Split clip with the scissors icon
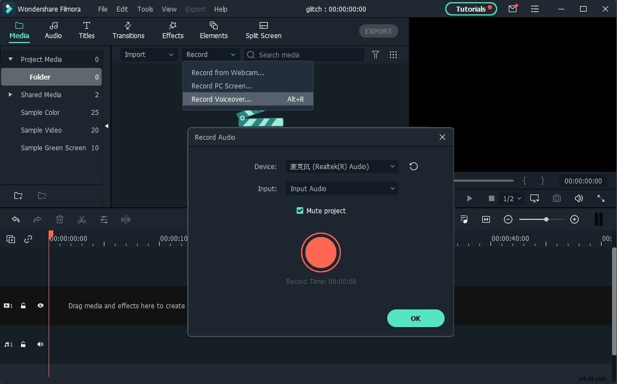This screenshot has width=617, height=384. [82, 219]
